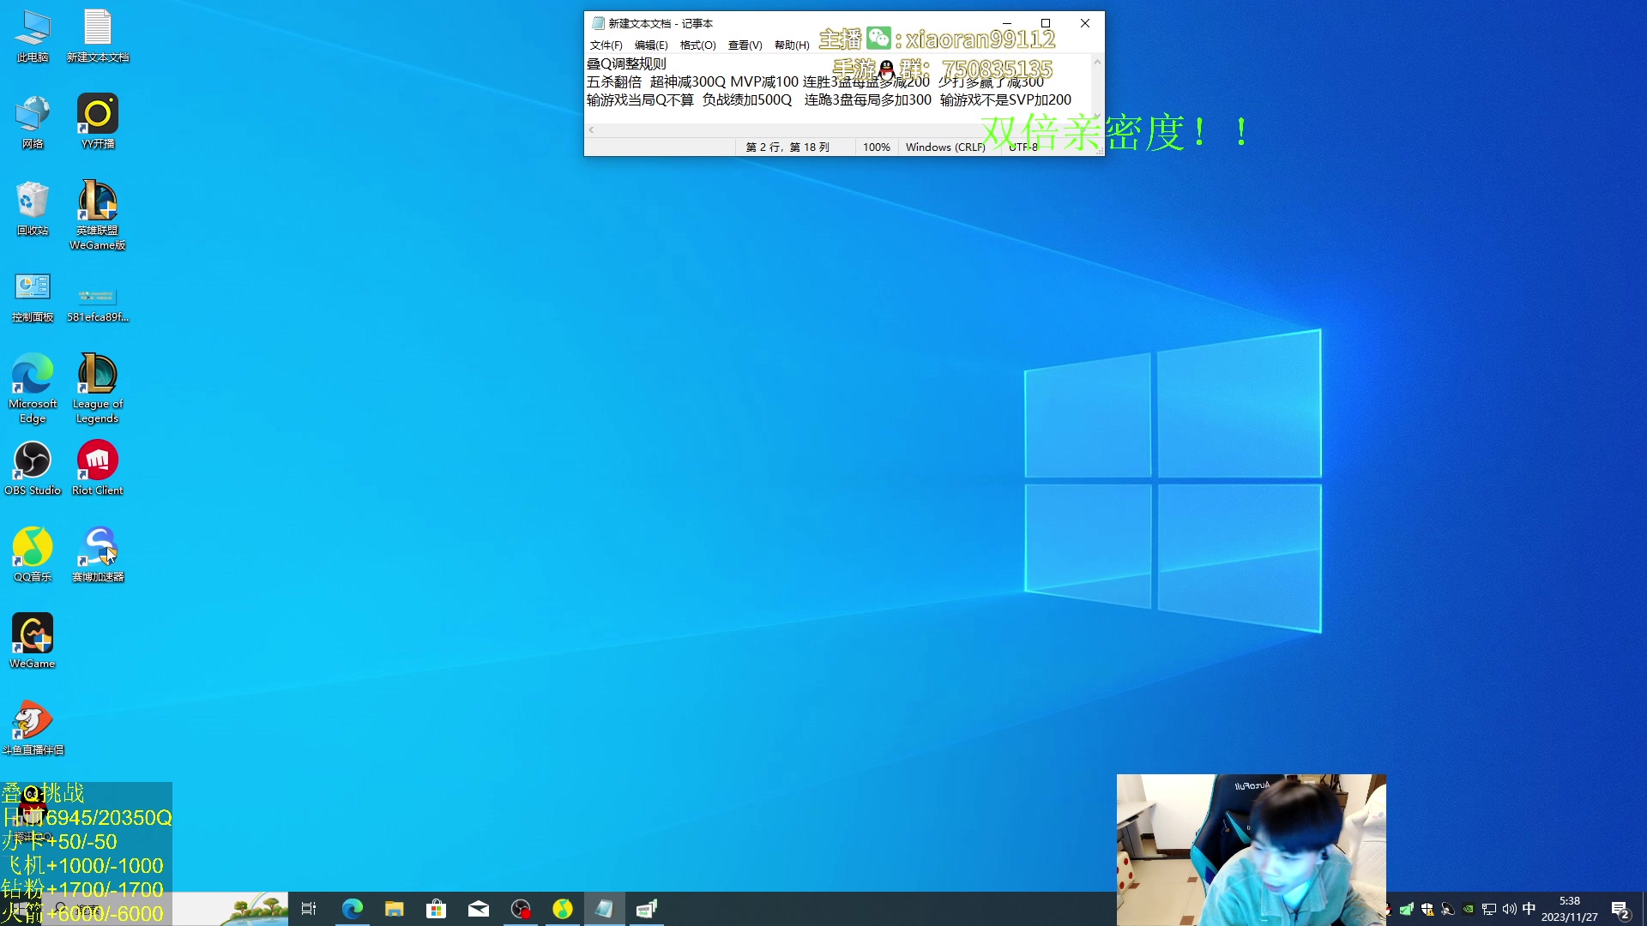
Task: Minimize the Notepad window
Action: [x=1007, y=23]
